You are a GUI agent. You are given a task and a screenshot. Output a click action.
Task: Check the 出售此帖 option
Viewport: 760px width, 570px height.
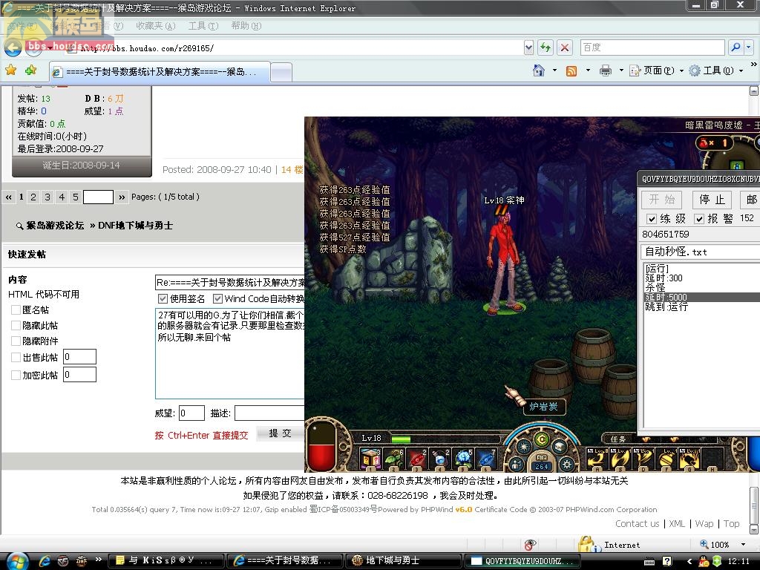point(16,357)
